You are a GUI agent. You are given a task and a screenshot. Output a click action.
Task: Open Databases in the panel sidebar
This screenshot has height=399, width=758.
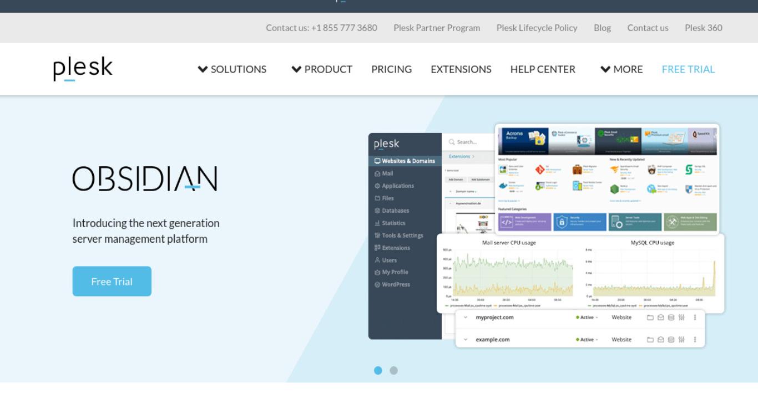tap(392, 211)
